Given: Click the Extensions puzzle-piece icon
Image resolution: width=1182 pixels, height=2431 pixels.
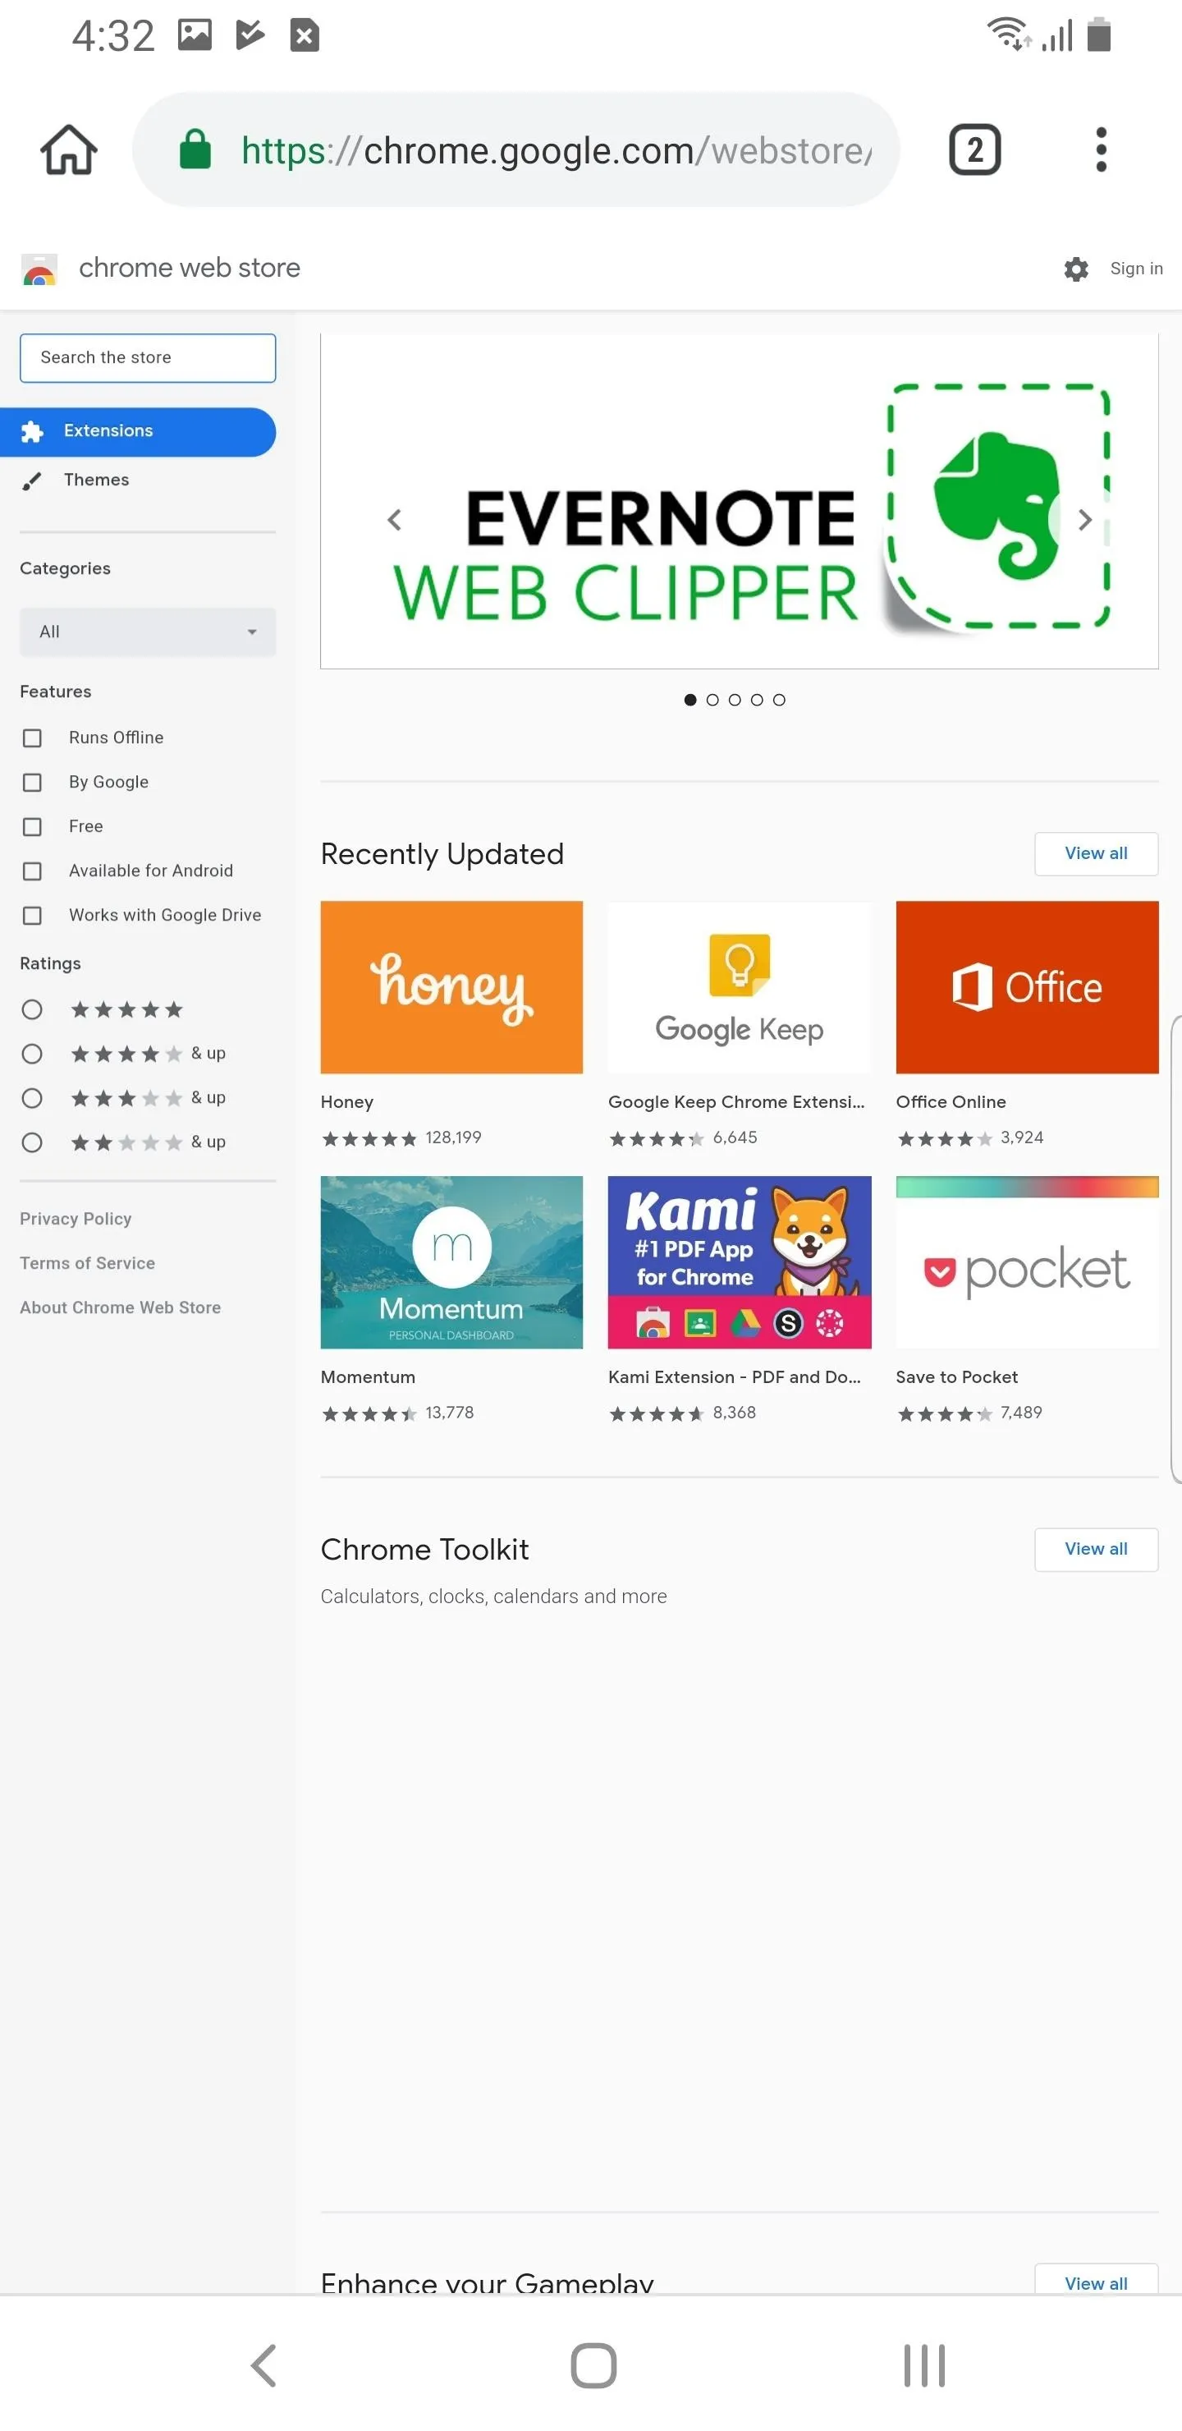Looking at the screenshot, I should 33,431.
